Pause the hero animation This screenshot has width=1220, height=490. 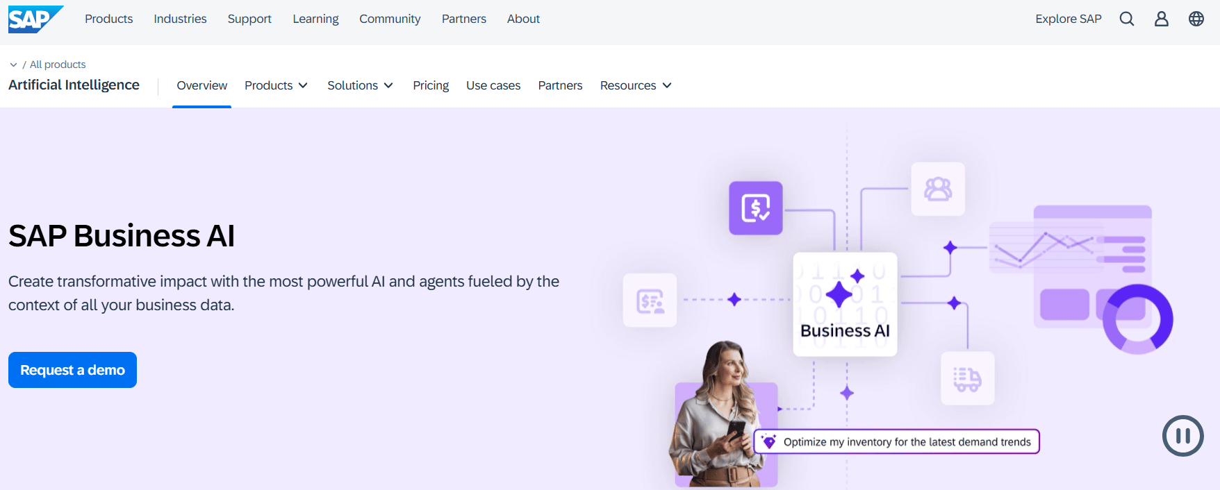coord(1182,436)
